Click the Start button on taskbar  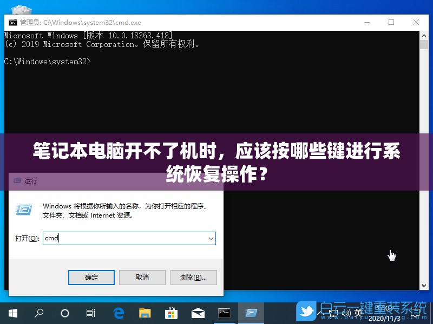(x=12, y=313)
